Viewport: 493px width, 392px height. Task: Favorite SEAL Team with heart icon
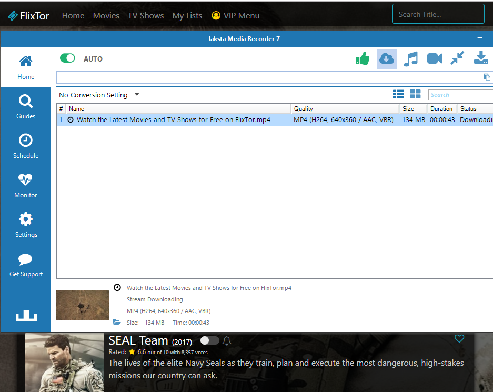459,338
